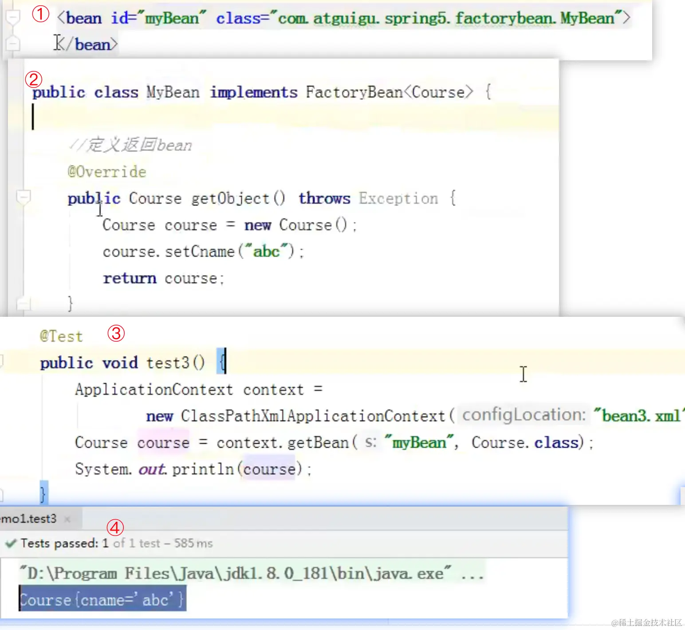The width and height of the screenshot is (685, 630).
Task: Click FactoryBean<Course> in the class declaration
Action: pyautogui.click(x=390, y=92)
